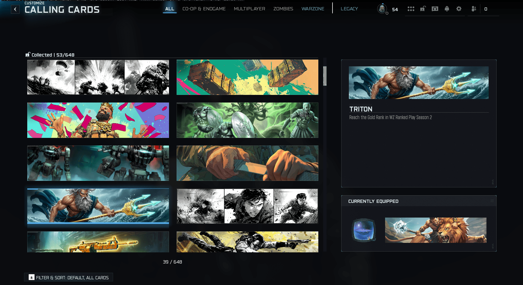Open the Warzone tab
The width and height of the screenshot is (523, 285).
click(313, 9)
